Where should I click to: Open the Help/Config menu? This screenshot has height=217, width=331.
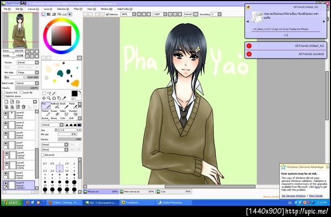[125, 9]
